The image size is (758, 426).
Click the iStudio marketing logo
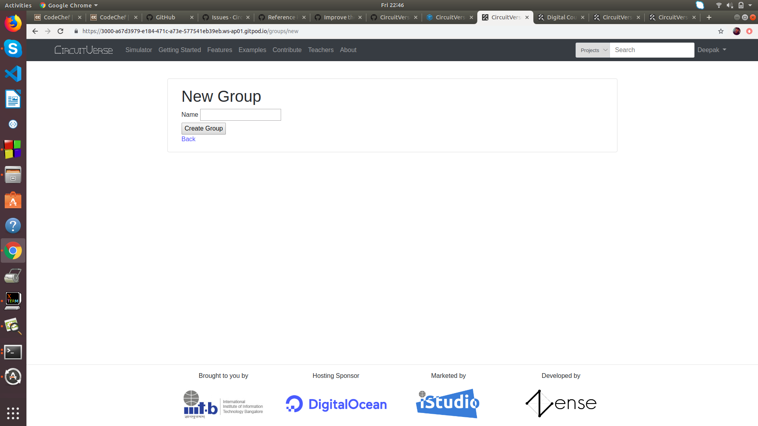point(447,403)
